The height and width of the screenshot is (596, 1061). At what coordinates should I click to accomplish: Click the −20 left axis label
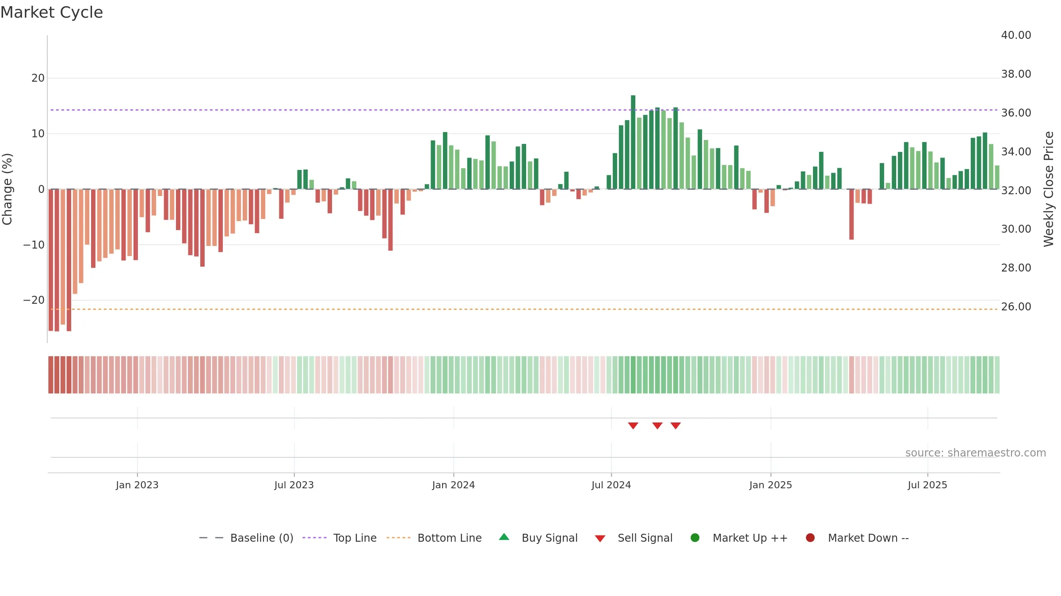click(x=34, y=300)
